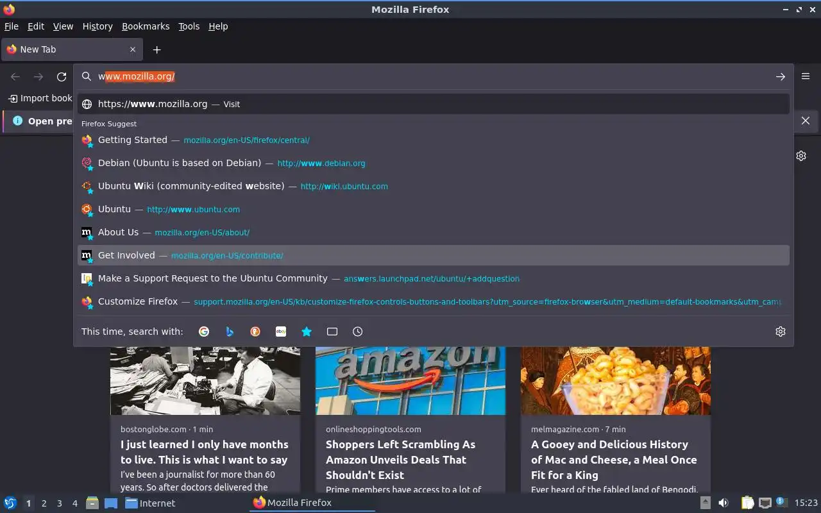821x513 pixels.
Task: Open the Help menu
Action: click(218, 26)
